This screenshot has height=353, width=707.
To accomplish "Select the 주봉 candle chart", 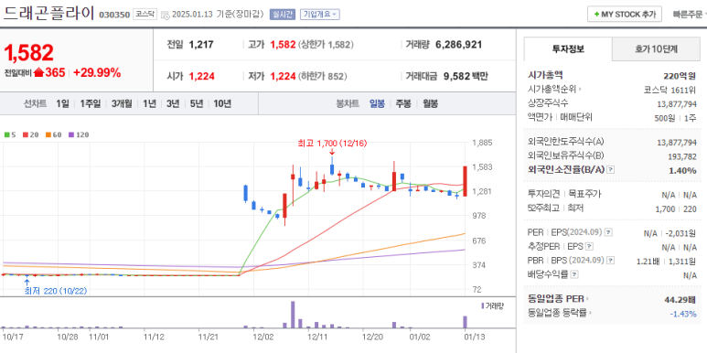I will 403,103.
